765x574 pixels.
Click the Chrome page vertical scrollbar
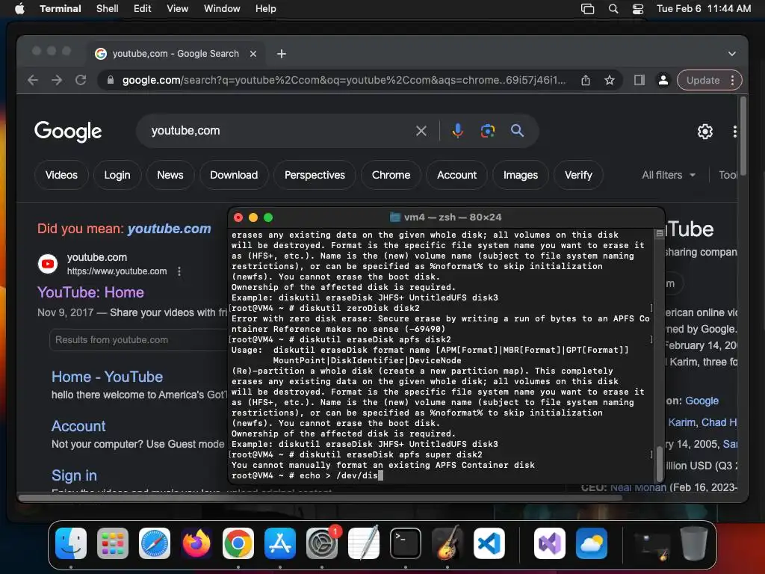coord(743,137)
